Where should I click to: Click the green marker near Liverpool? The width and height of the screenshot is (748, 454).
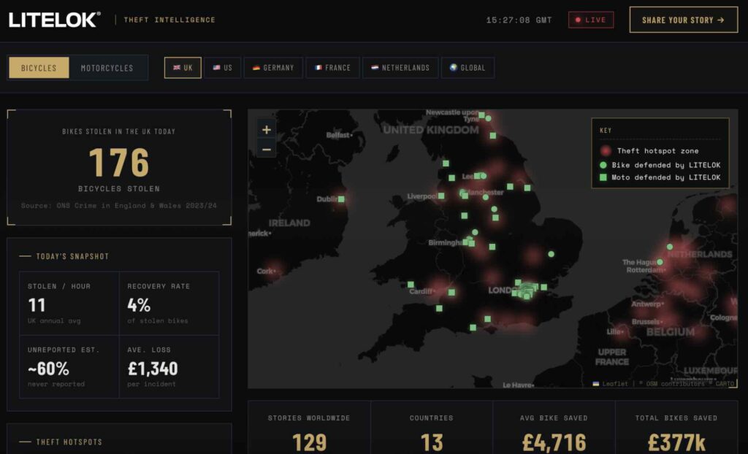(x=441, y=196)
